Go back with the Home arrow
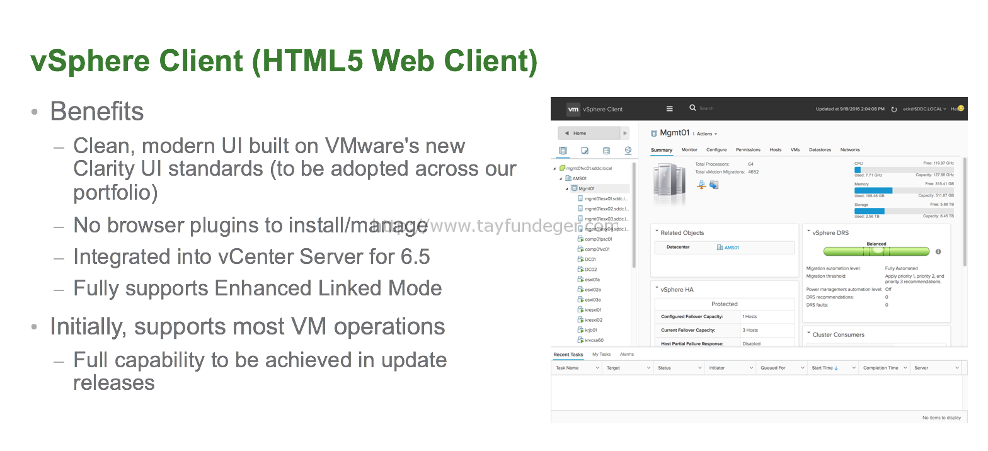988x451 pixels. pyautogui.click(x=567, y=133)
